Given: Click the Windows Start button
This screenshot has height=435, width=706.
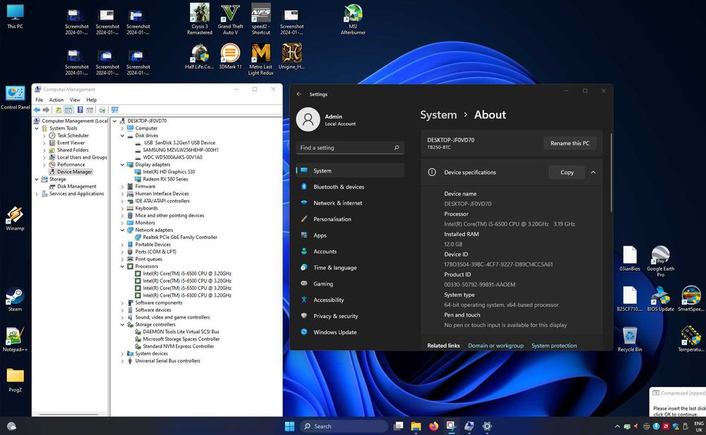Looking at the screenshot, I should (x=289, y=426).
